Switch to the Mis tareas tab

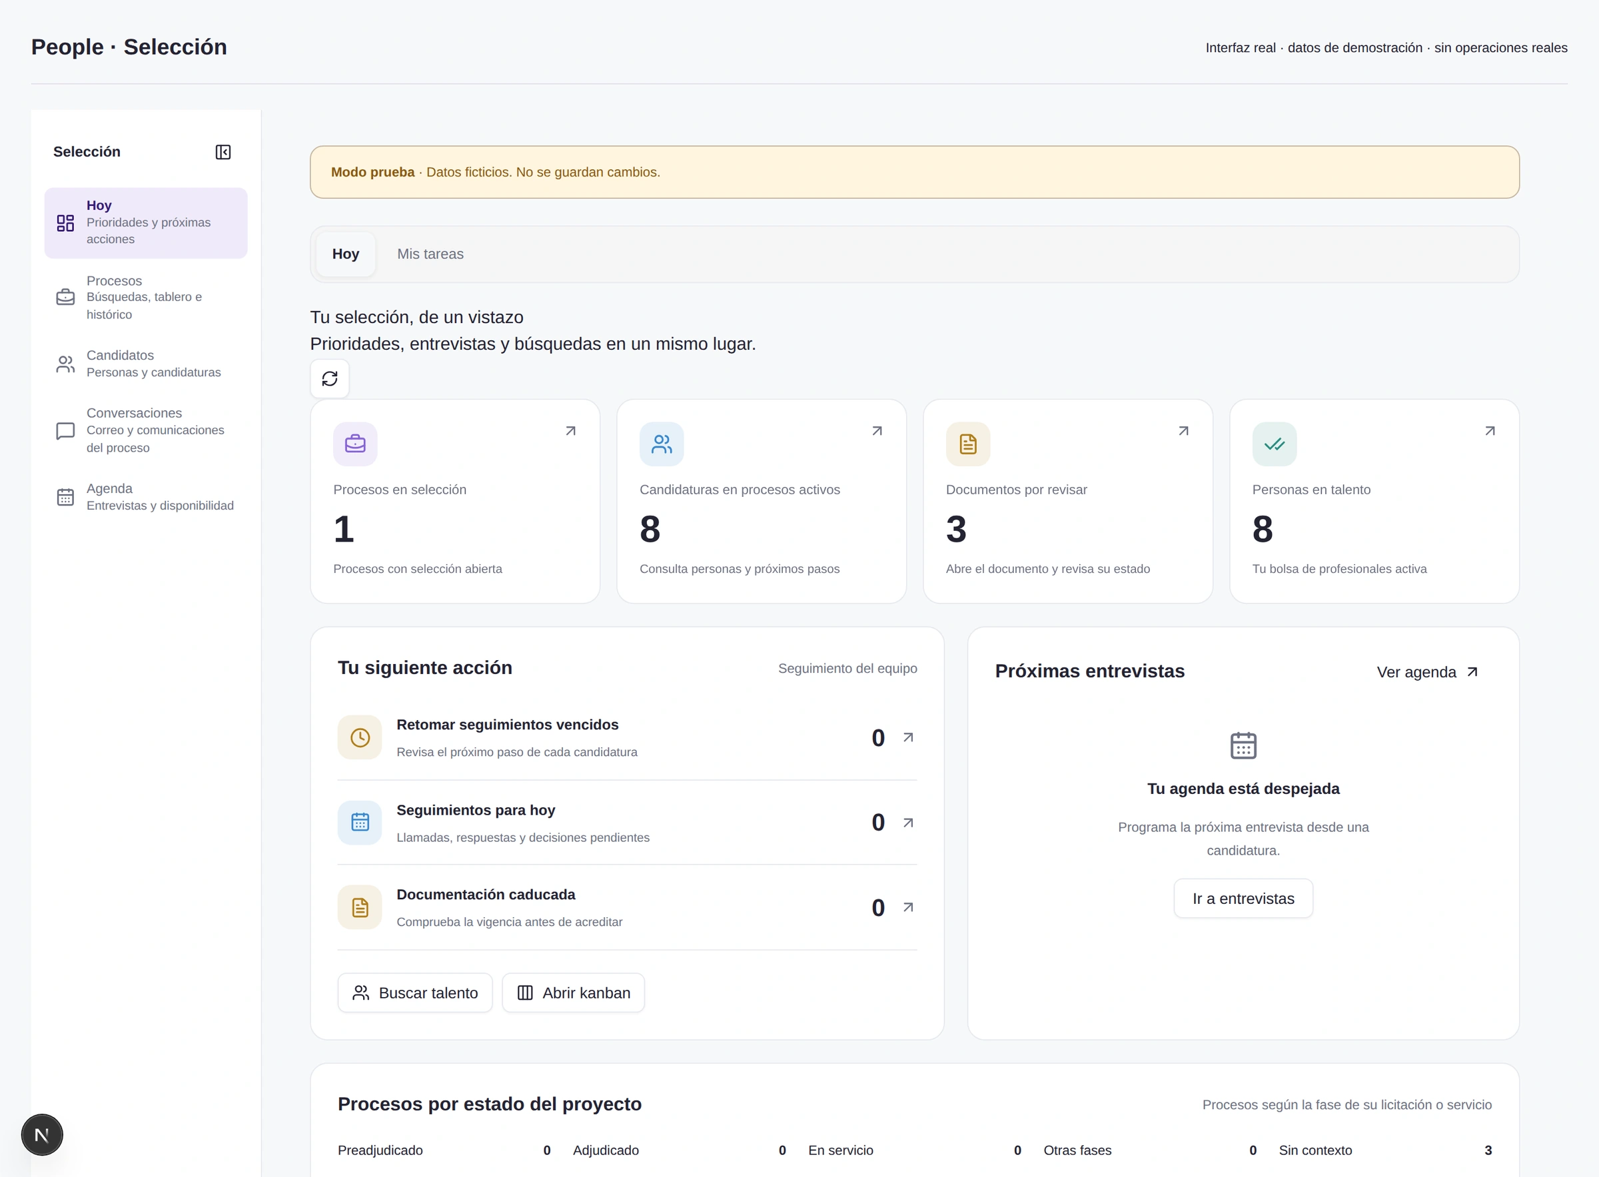430,254
